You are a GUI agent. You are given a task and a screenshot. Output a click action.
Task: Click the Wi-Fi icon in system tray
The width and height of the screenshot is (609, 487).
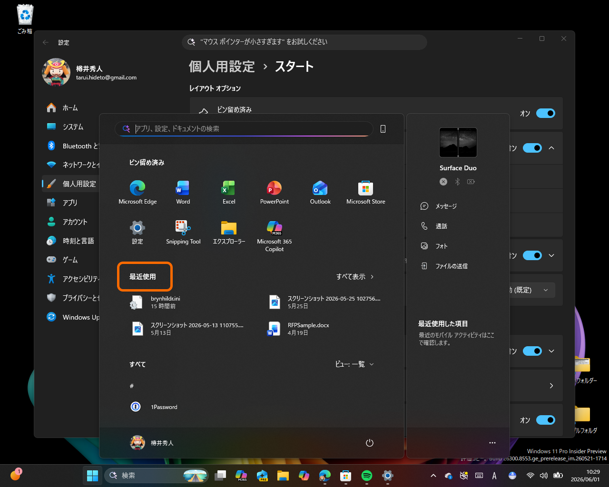(x=530, y=475)
